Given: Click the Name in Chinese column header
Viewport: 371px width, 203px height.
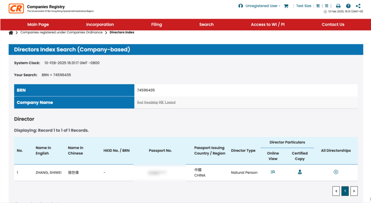Looking at the screenshot, I should pyautogui.click(x=75, y=150).
